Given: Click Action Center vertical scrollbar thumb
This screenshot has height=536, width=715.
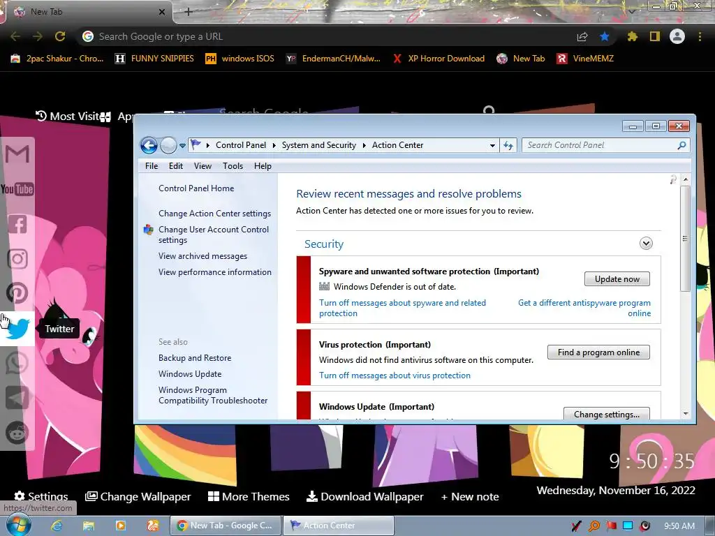Looking at the screenshot, I should pyautogui.click(x=685, y=239).
